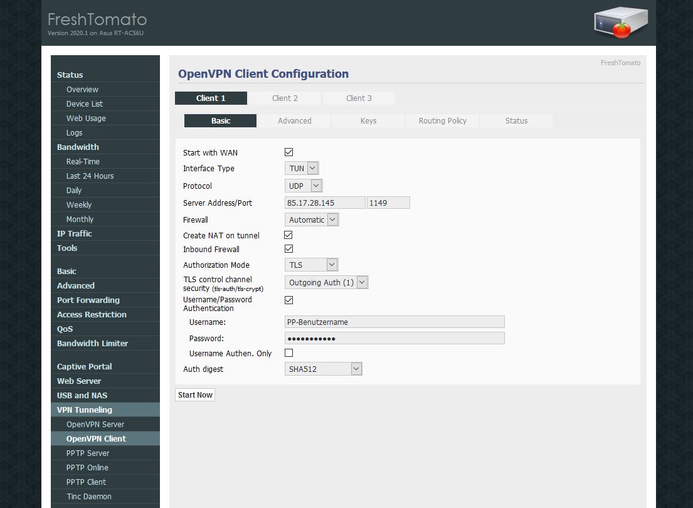Open Monthly bandwidth page
693x508 pixels.
click(x=105, y=220)
